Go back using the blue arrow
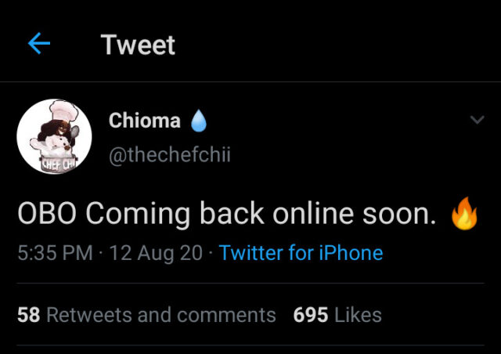 tap(38, 44)
